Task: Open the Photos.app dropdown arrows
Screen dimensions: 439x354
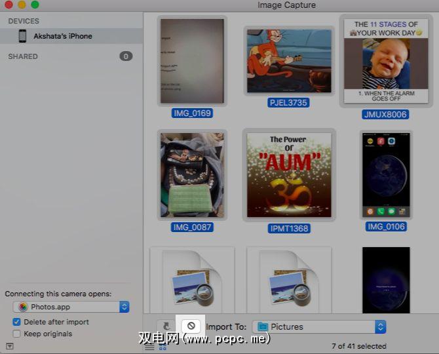Action: point(124,307)
